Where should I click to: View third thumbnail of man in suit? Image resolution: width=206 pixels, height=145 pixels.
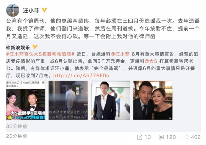tap(110, 100)
